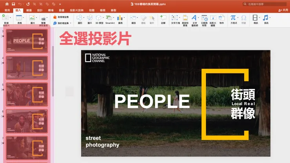Save the presentation with the floppy disk icon
Screen dimensions: 290x163
(x=13, y=4)
